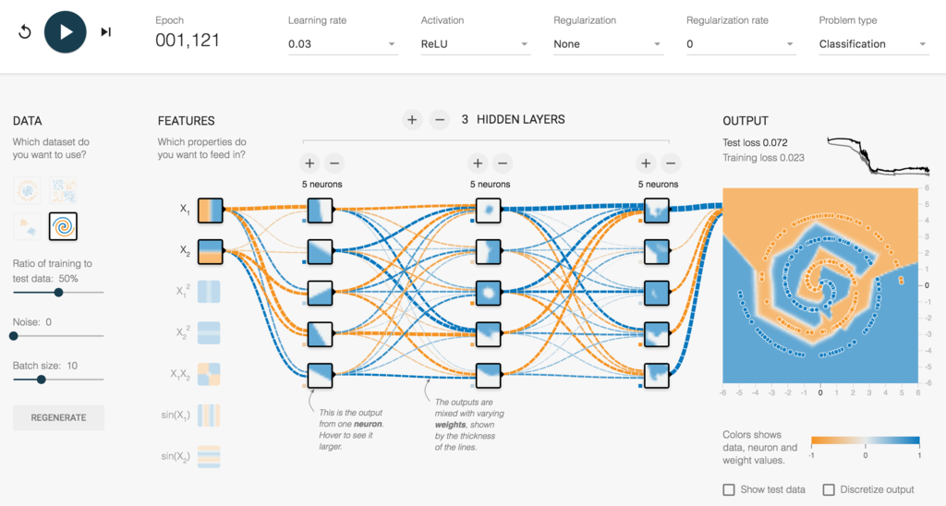
Task: Open the Problem type Classification dropdown
Action: pos(874,44)
